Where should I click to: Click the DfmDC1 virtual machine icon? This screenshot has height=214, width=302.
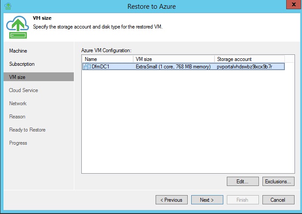pos(87,67)
